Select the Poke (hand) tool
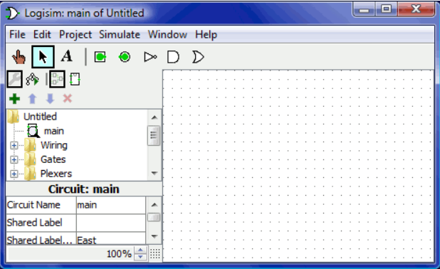 [19, 57]
